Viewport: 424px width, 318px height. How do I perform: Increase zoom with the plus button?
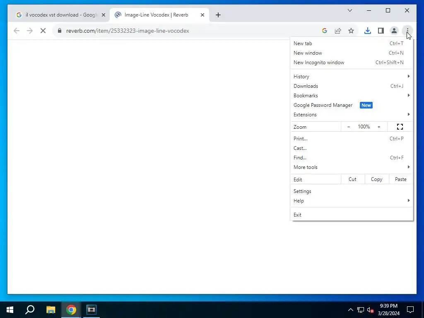point(379,127)
